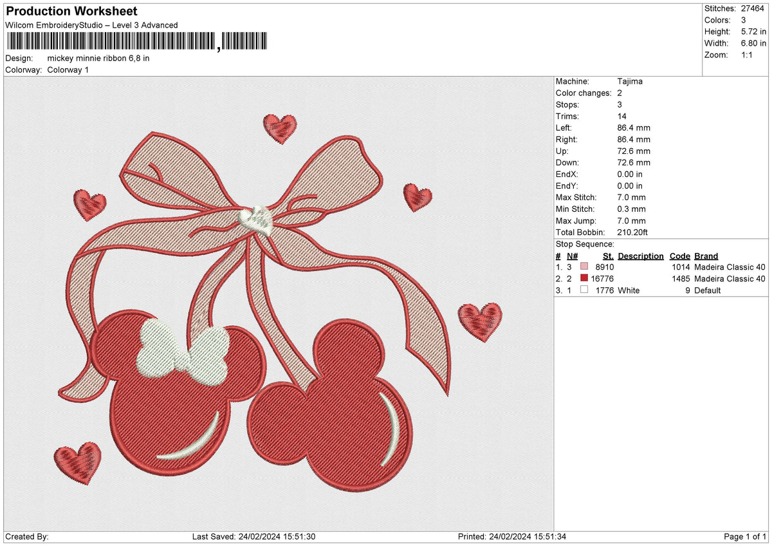Select stitch count '8910' in stop 1
This screenshot has width=772, height=546.
(x=605, y=267)
